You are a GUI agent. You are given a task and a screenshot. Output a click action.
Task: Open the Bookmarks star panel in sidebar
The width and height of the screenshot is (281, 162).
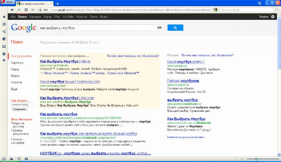pyautogui.click(x=4, y=17)
